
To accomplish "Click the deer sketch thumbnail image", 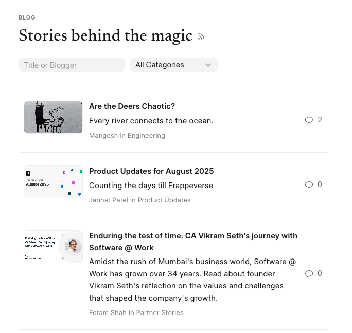I will coord(53,117).
